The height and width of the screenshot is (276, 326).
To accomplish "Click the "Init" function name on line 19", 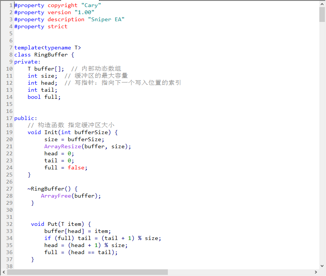I will 51,132.
